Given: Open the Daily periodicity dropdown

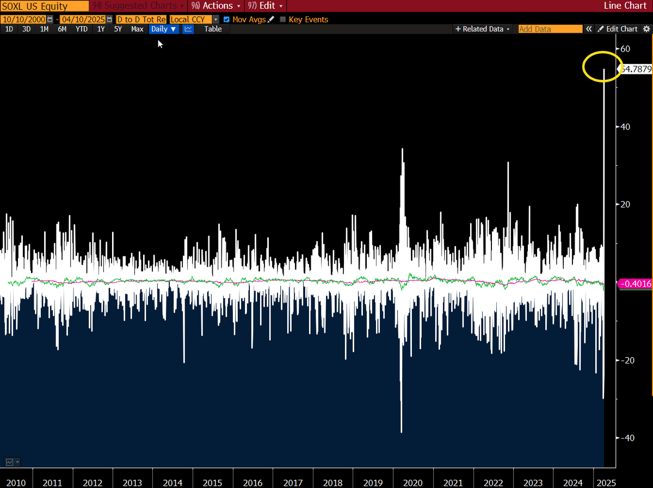Looking at the screenshot, I should 164,29.
